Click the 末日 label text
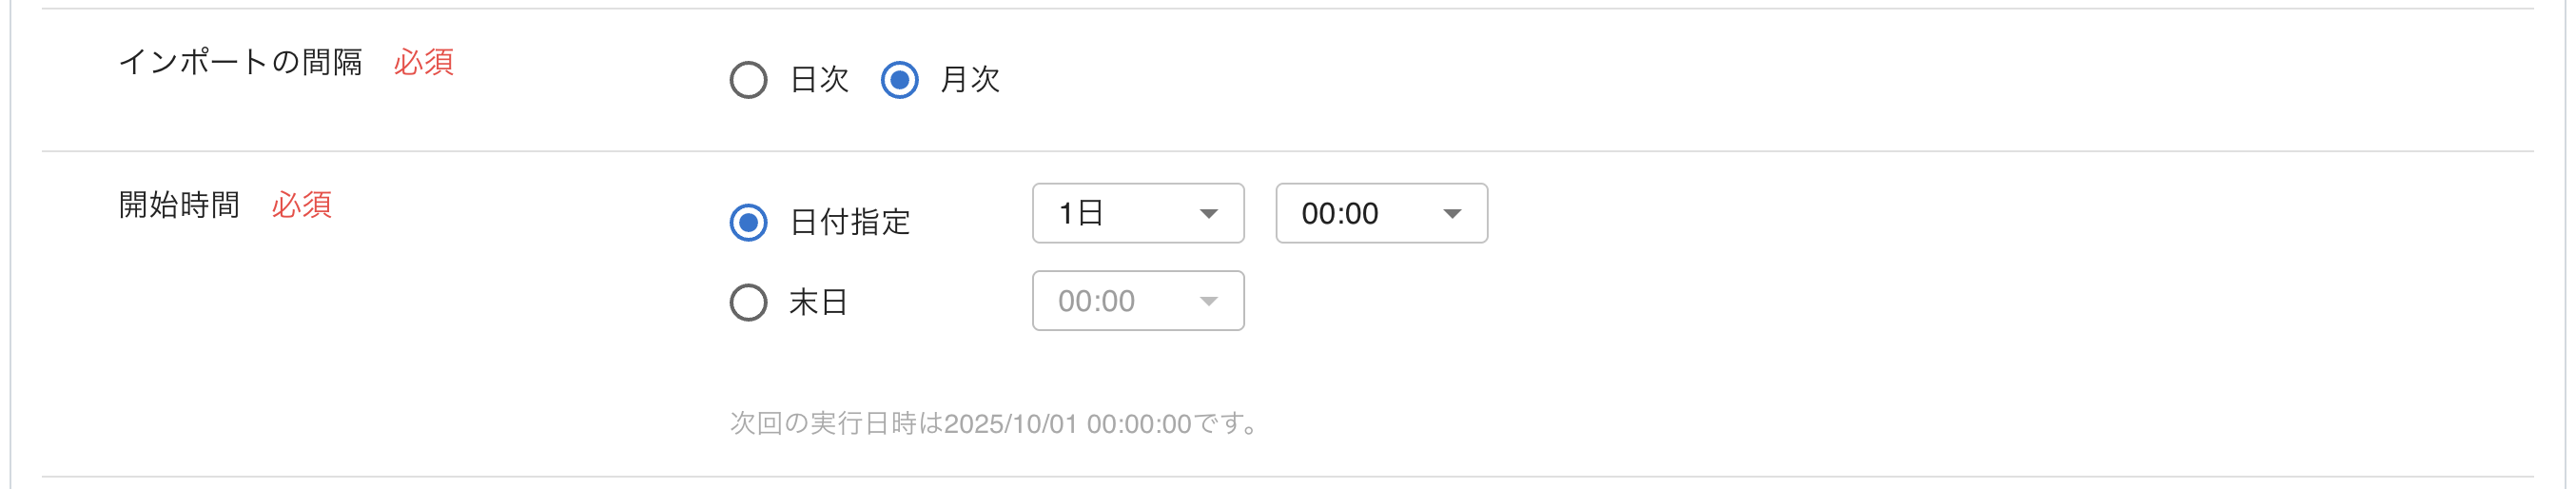Viewport: 2576px width, 489px height. coord(818,302)
